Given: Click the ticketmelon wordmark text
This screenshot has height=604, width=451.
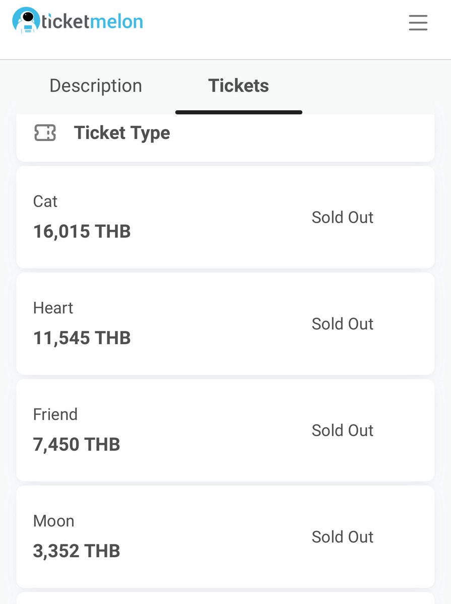Looking at the screenshot, I should click(x=93, y=22).
